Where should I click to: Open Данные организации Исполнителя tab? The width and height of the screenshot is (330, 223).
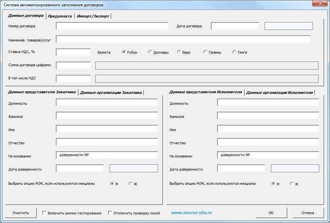tap(280, 93)
